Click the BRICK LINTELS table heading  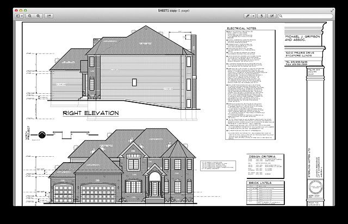point(260,183)
